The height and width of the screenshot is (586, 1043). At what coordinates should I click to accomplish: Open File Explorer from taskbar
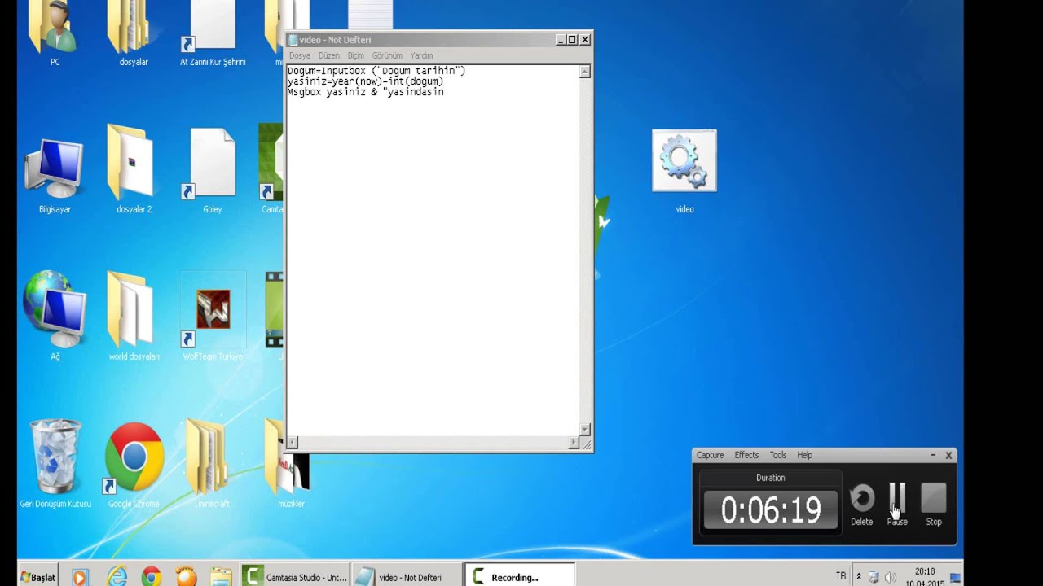pos(221,577)
